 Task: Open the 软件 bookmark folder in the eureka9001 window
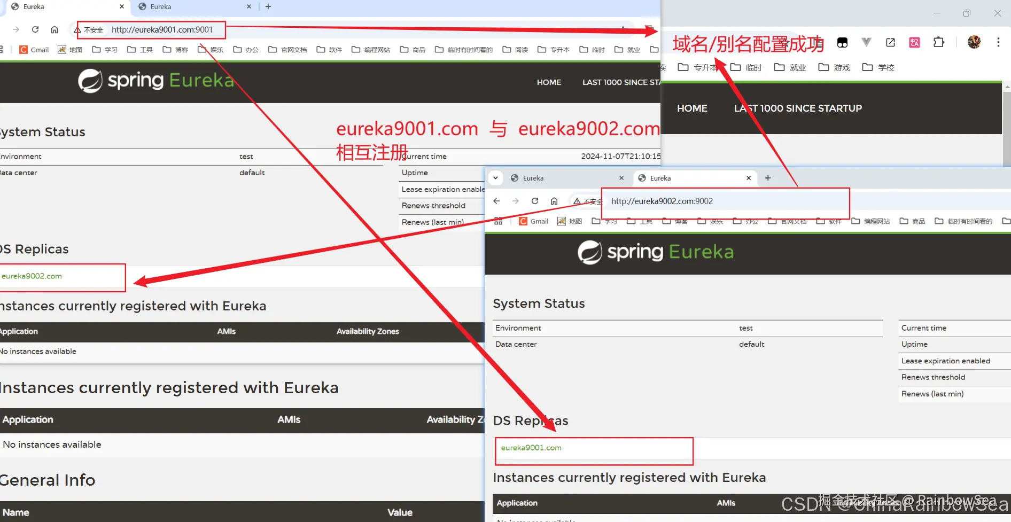[x=329, y=50]
